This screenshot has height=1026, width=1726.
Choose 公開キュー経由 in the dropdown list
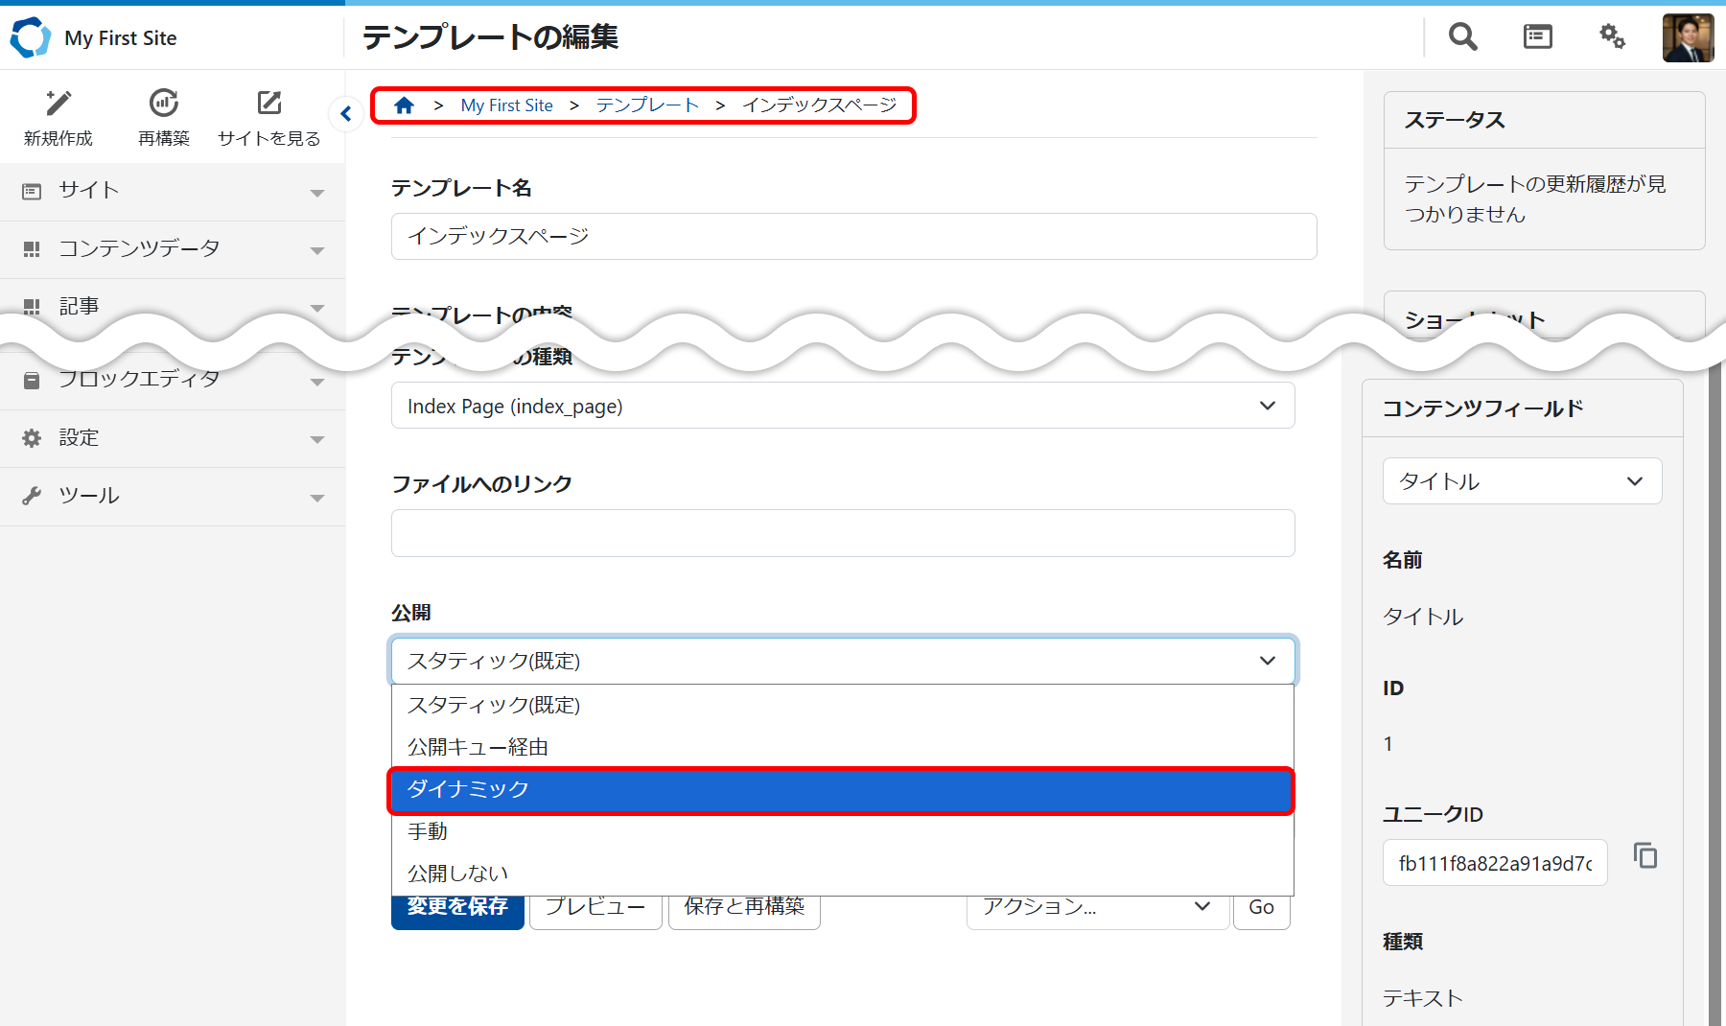coord(841,747)
